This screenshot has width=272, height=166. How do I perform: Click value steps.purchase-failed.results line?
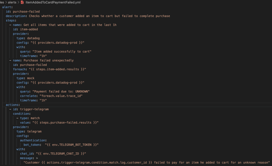coord(59,123)
